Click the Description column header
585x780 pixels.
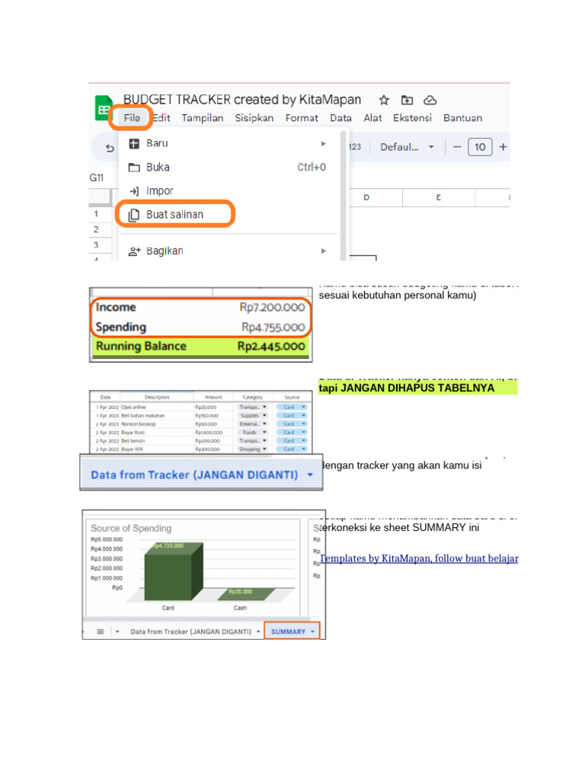point(157,397)
